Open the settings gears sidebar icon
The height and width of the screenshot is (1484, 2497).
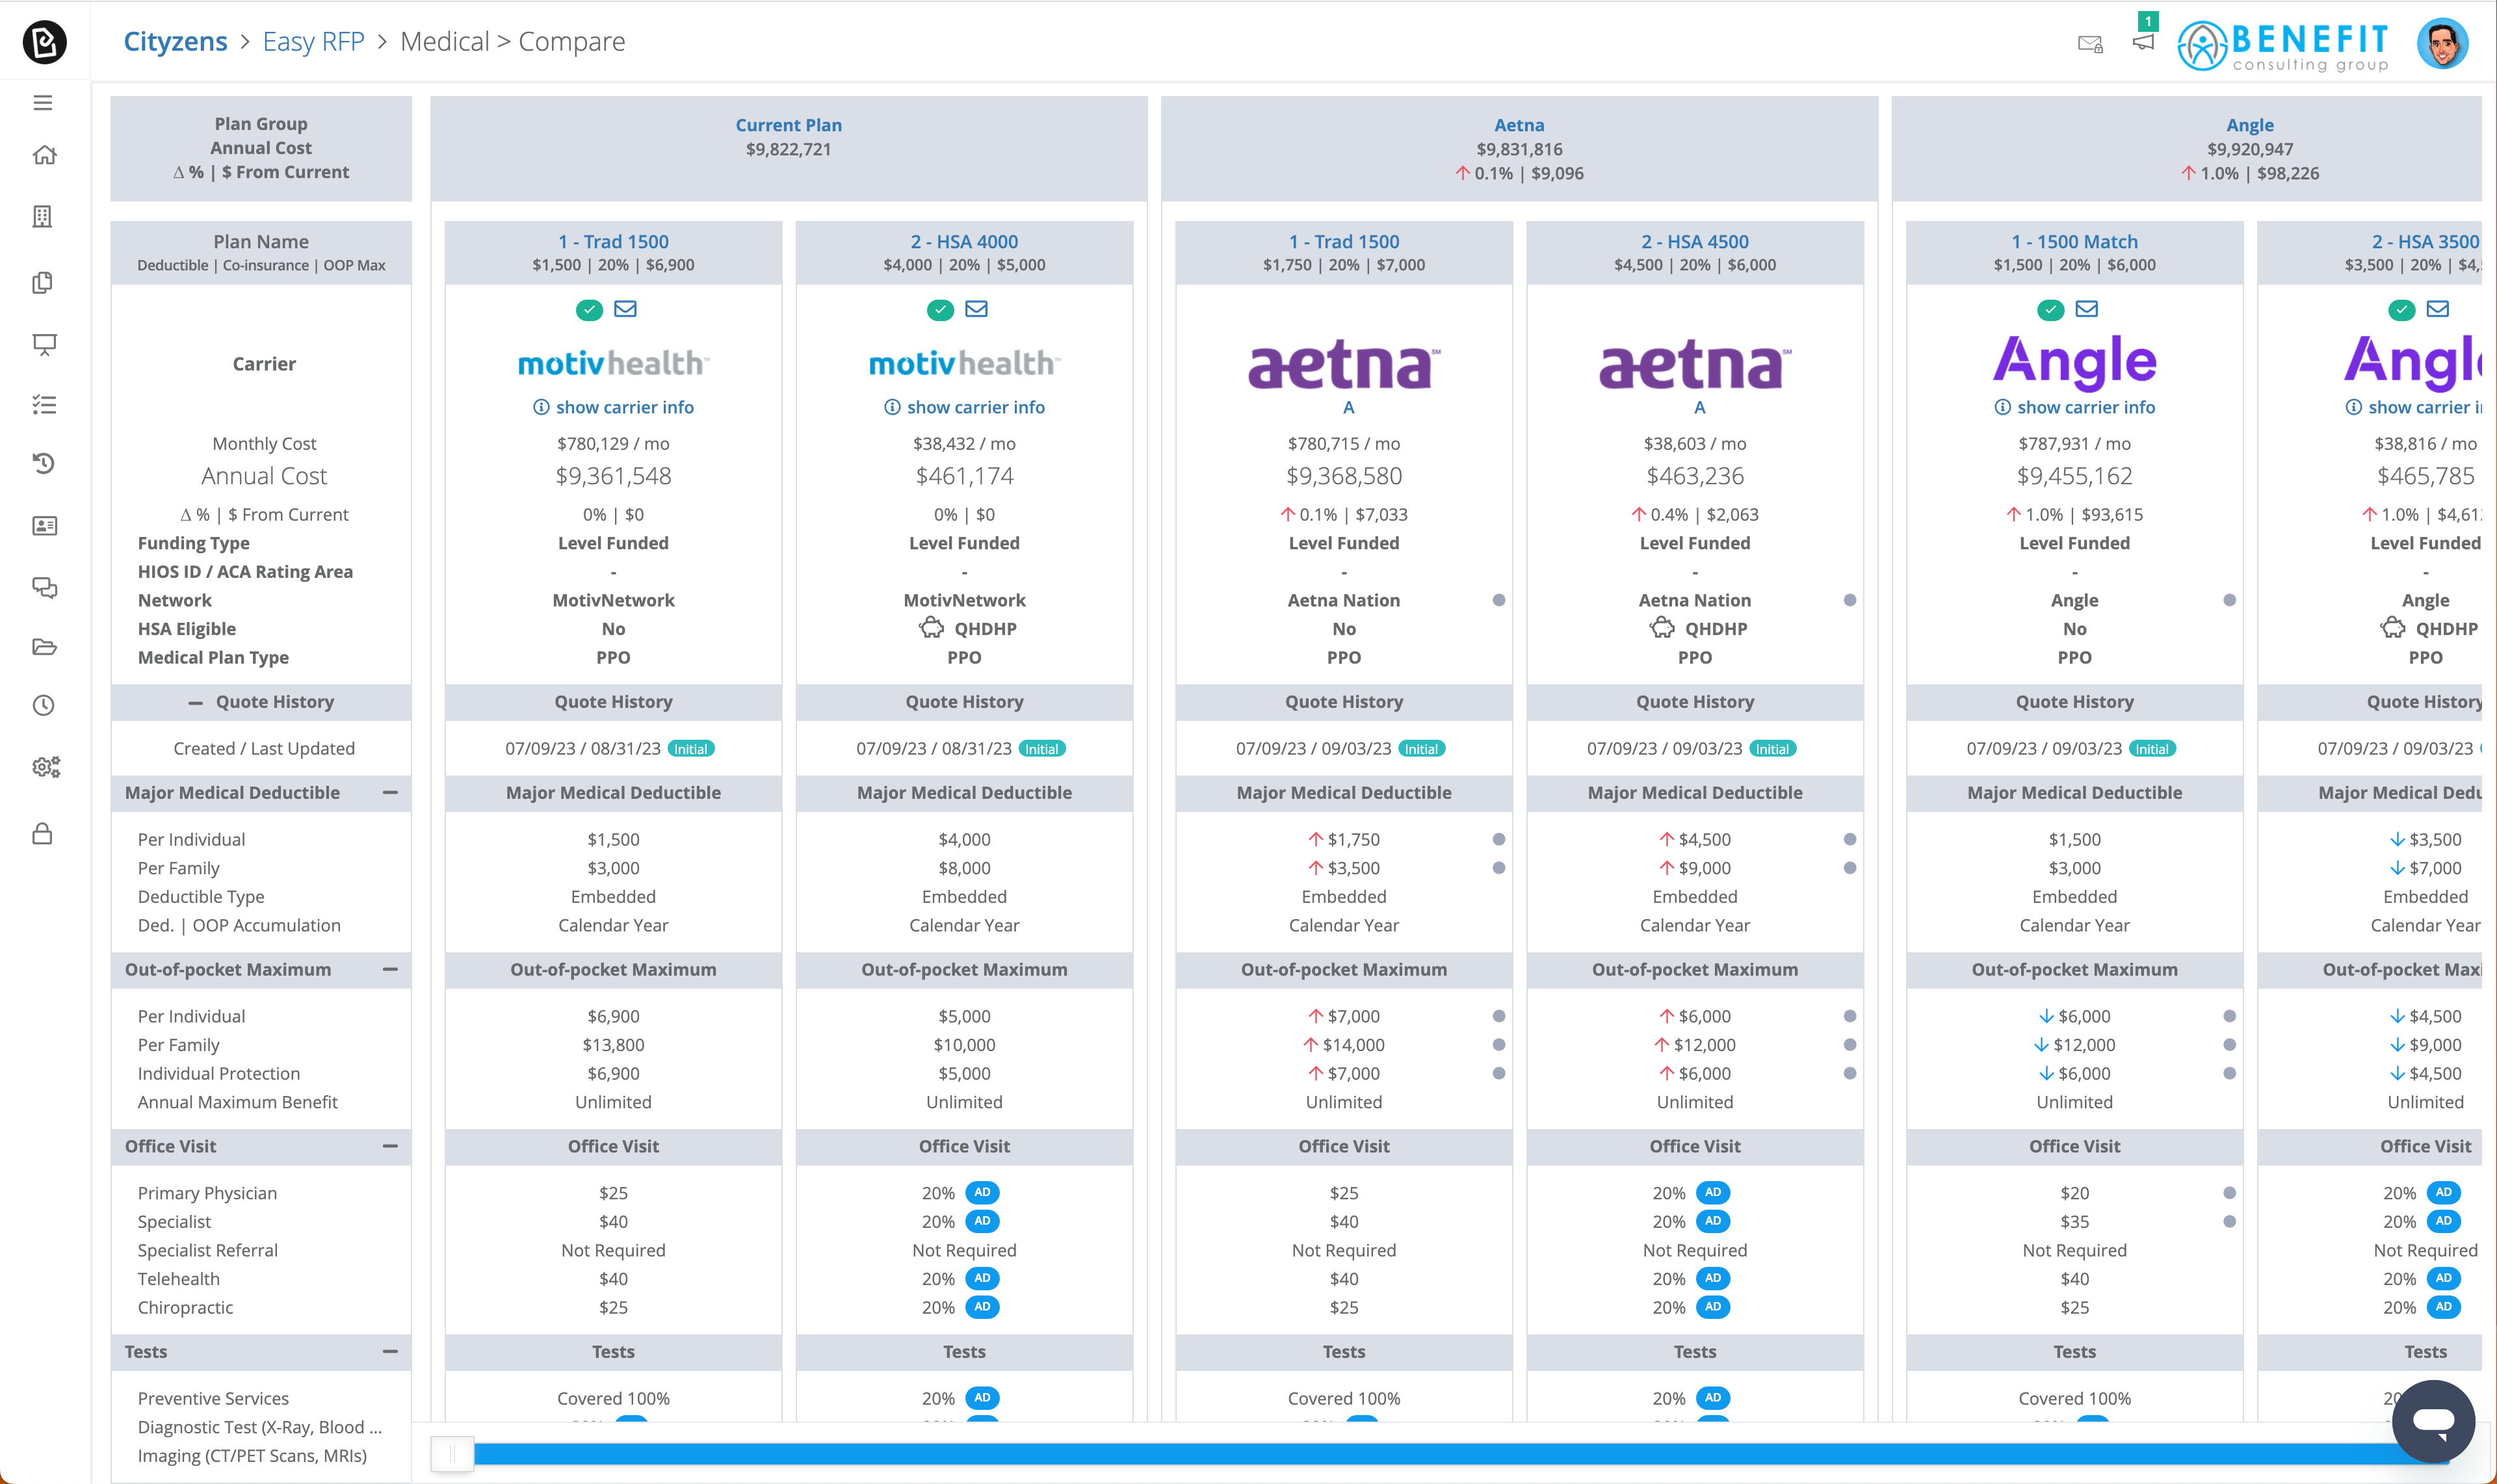coord(46,767)
